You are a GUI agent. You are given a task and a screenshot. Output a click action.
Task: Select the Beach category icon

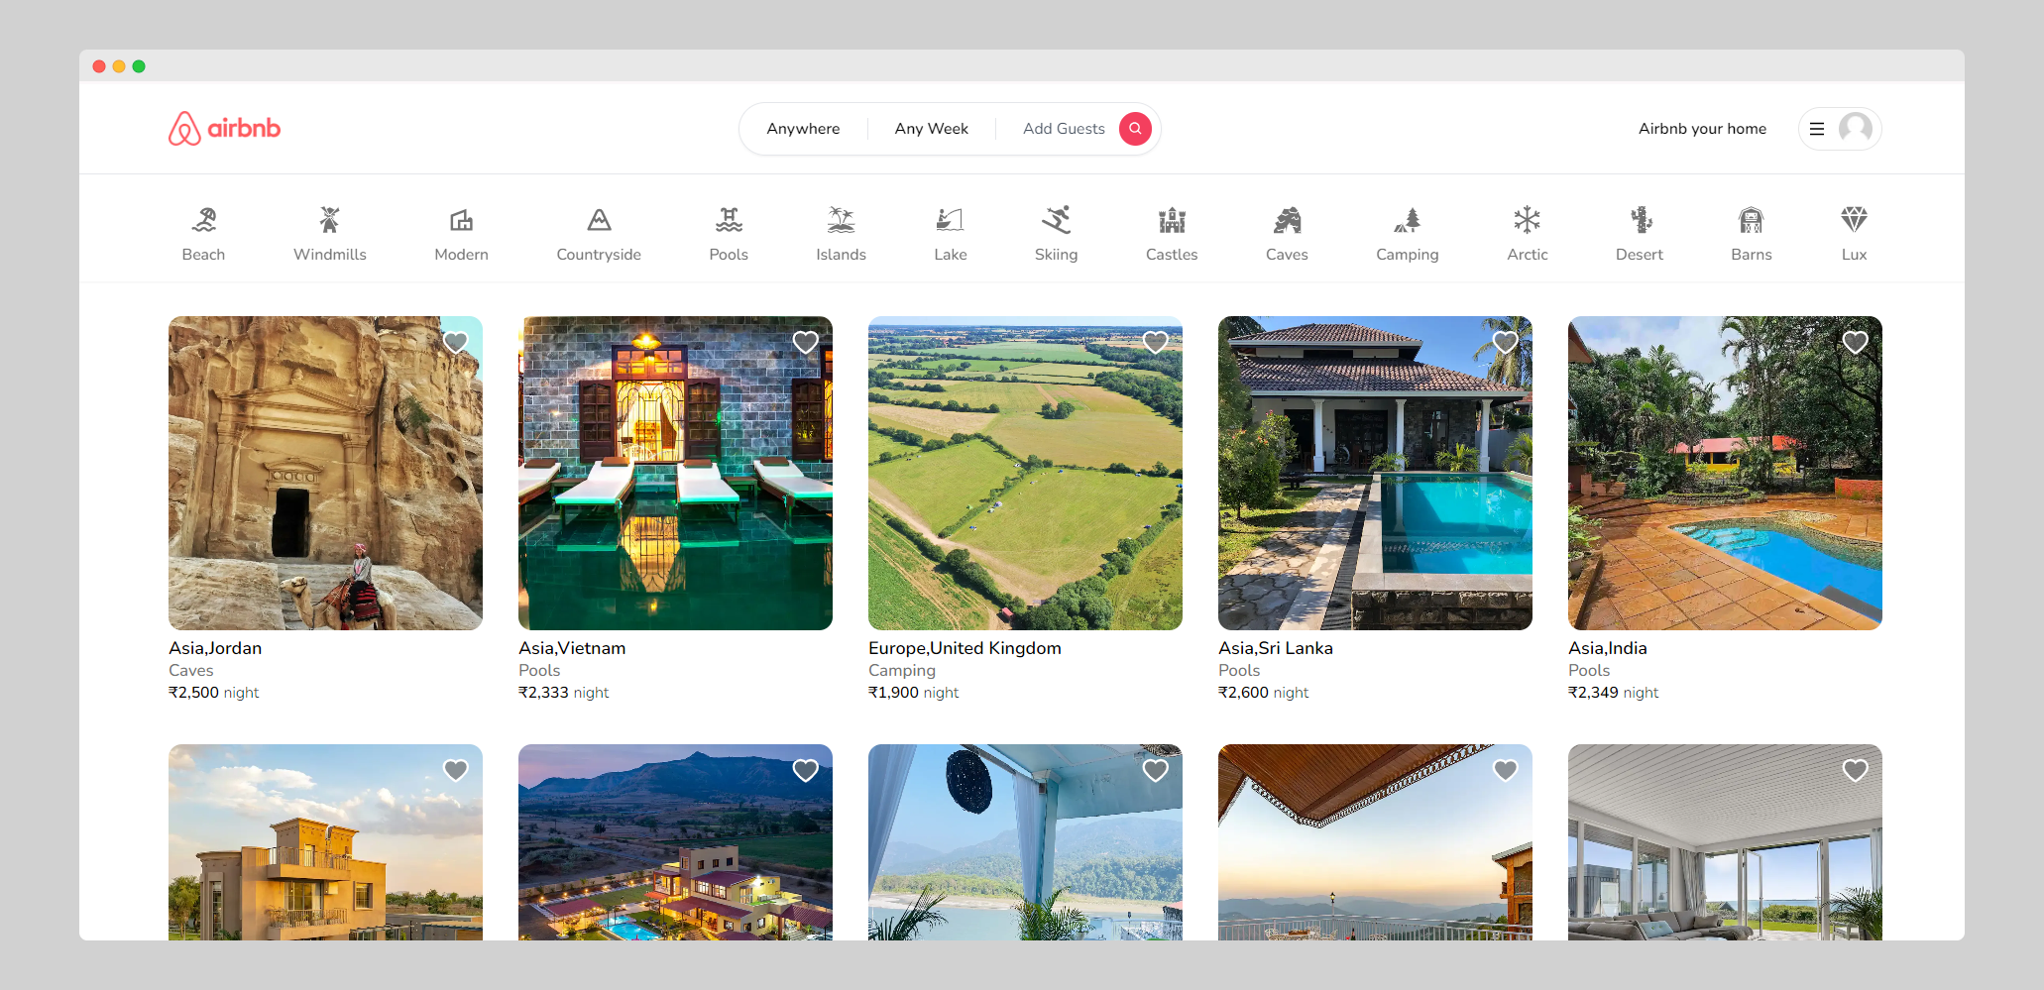coord(203,231)
